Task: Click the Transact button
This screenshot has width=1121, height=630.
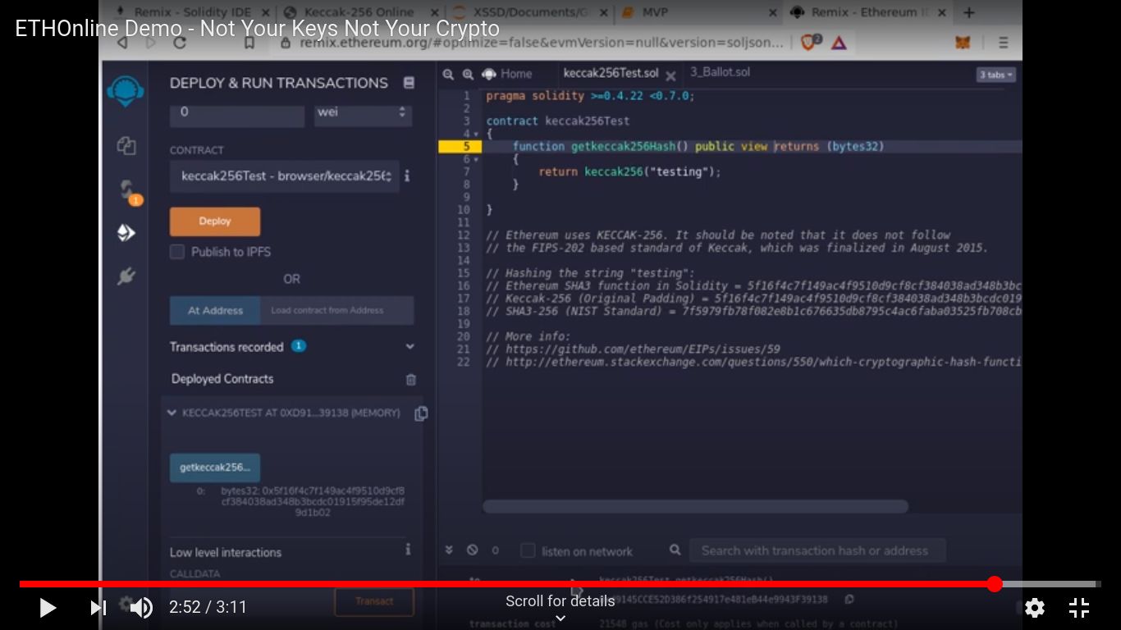Action: (x=374, y=601)
